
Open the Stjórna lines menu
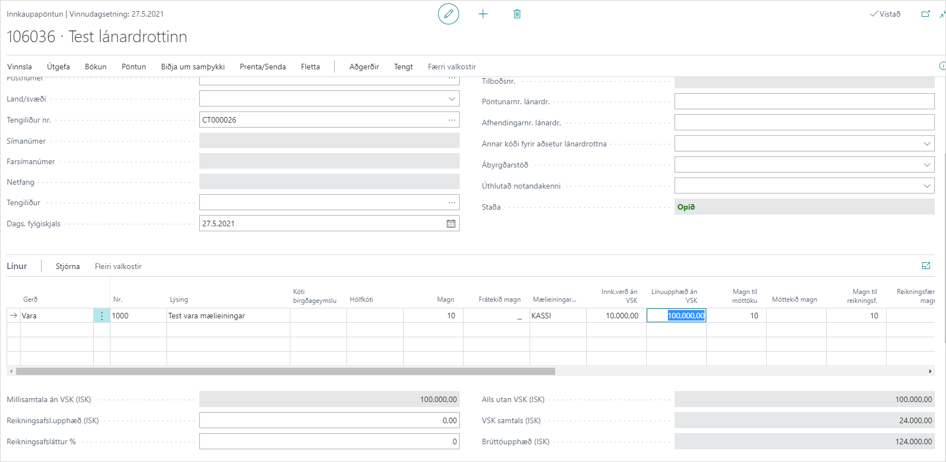click(68, 266)
